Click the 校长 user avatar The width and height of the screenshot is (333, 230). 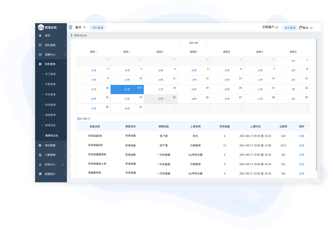(x=301, y=28)
